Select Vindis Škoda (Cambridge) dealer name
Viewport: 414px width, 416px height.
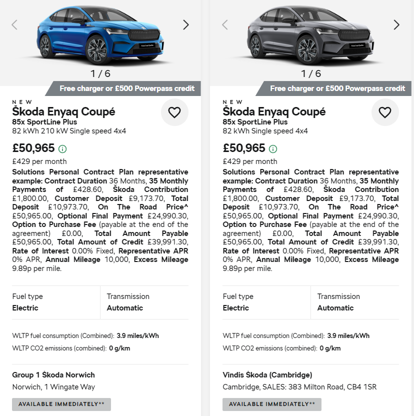pyautogui.click(x=267, y=375)
